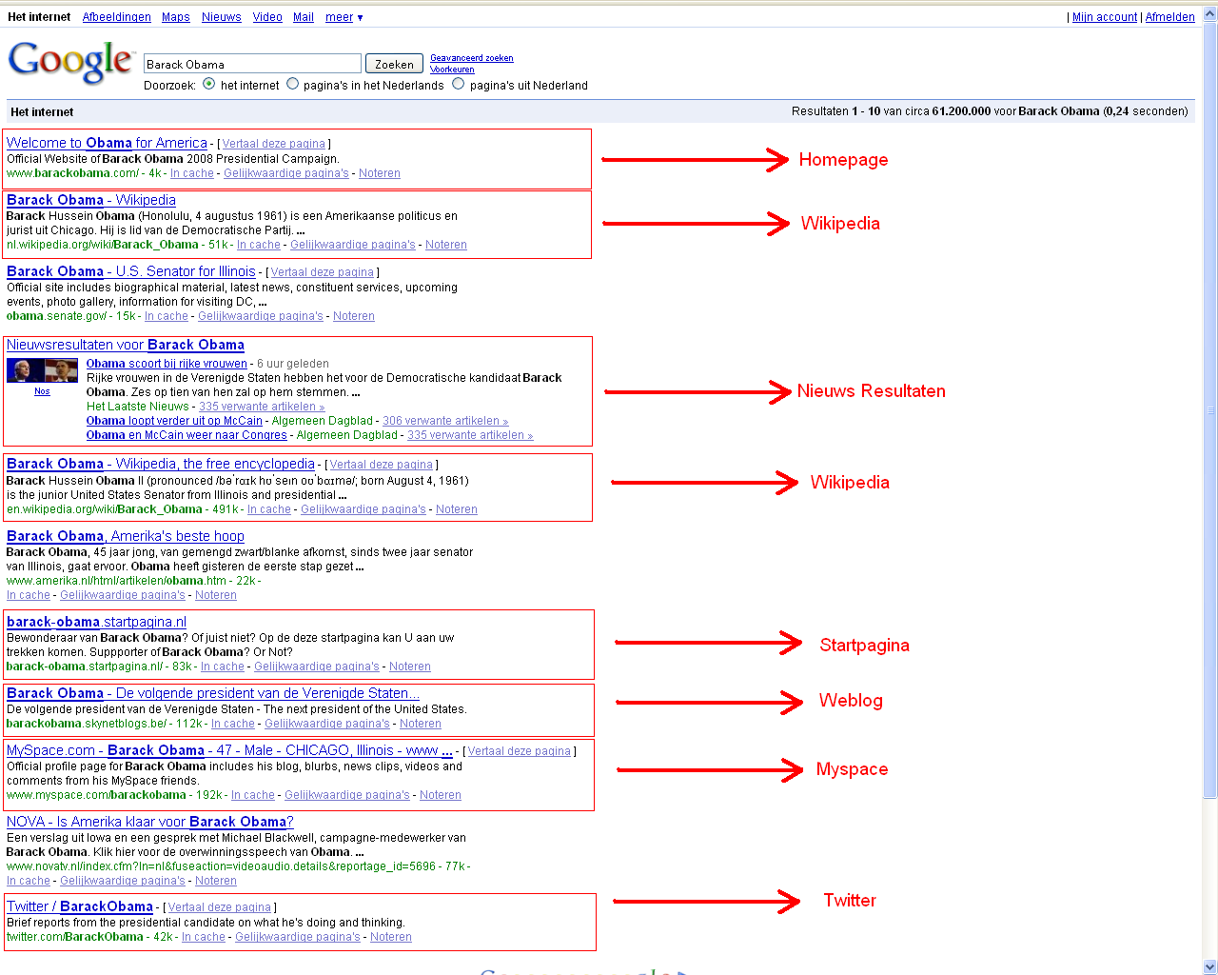
Task: Open Geavanceerd zoeken link
Action: click(471, 58)
